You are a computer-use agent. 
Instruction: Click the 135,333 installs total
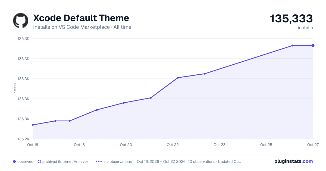291,19
